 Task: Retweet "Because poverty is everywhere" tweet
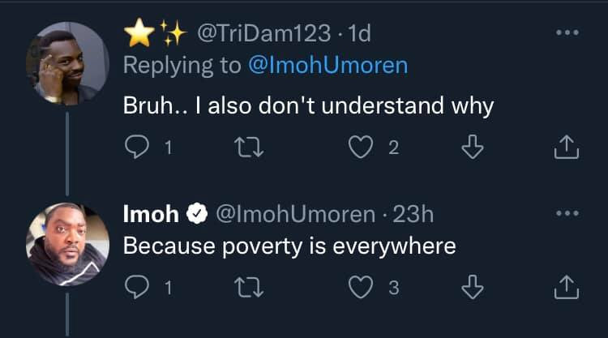click(x=242, y=287)
